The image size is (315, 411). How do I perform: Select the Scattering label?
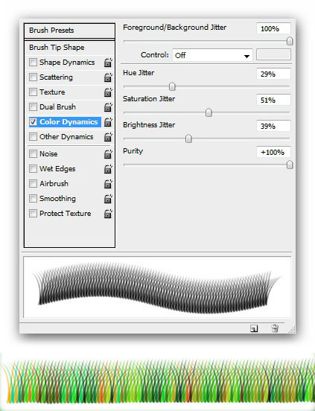(x=56, y=77)
